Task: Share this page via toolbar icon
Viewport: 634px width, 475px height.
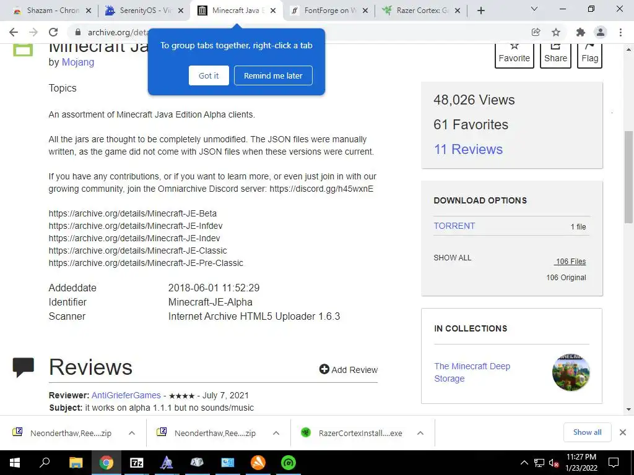Action: 536,32
